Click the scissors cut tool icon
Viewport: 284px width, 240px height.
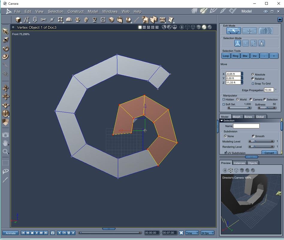click(43, 20)
